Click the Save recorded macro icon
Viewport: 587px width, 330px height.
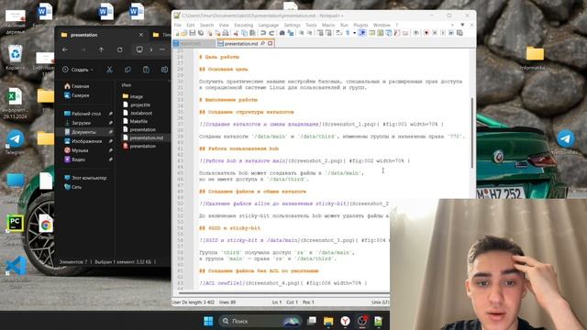coord(460,33)
